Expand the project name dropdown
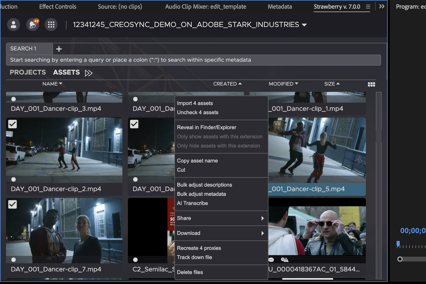The height and width of the screenshot is (284, 426). (304, 25)
